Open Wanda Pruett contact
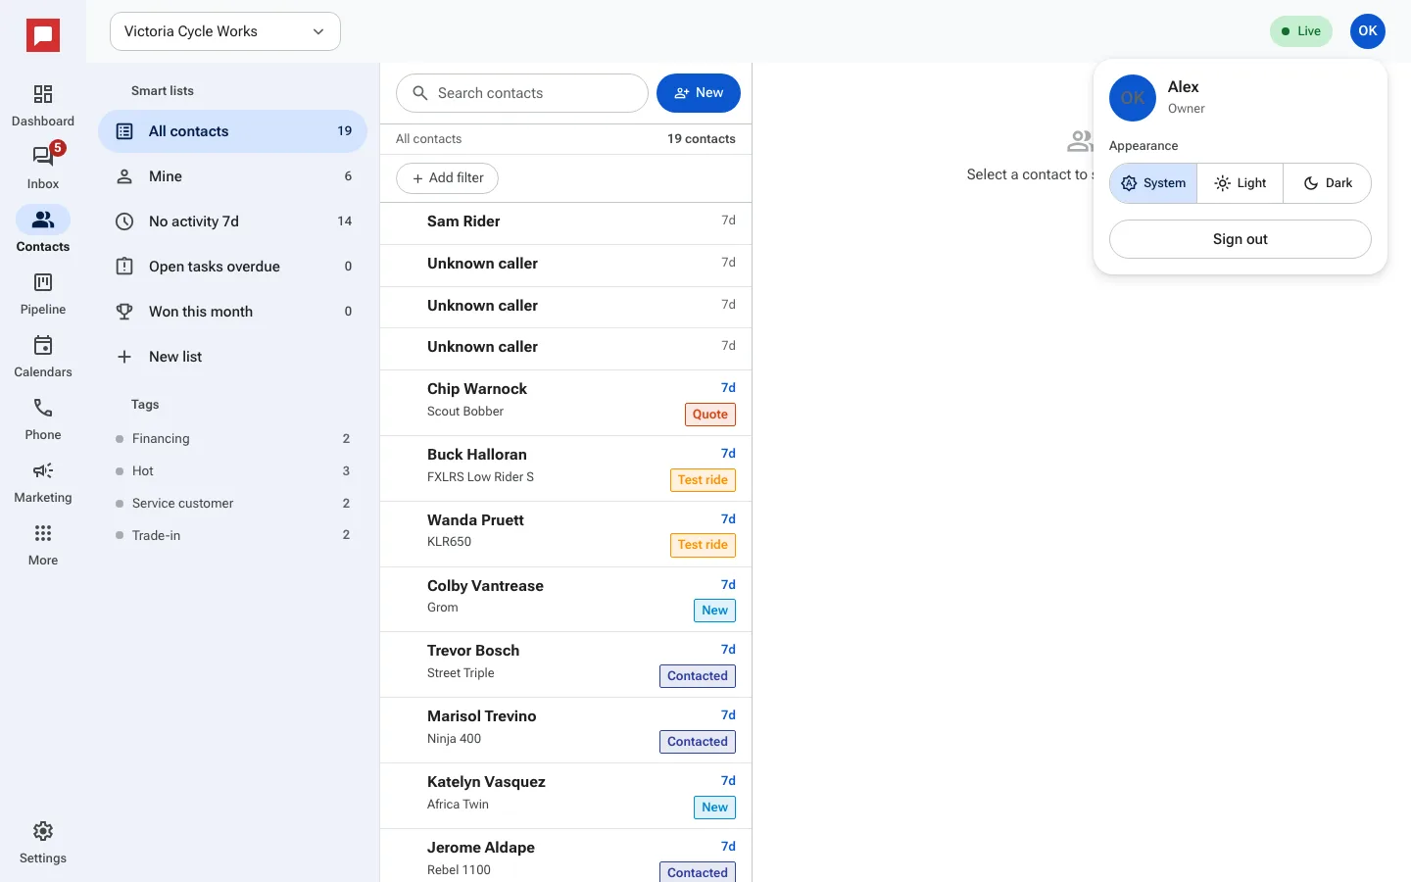This screenshot has height=882, width=1411. click(x=566, y=534)
